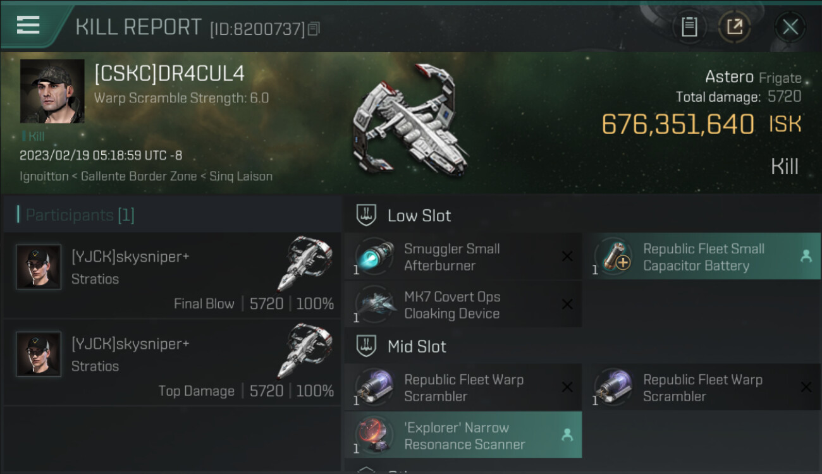Open skysniper+ Final Blow entry
The height and width of the screenshot is (474, 822).
pos(172,276)
